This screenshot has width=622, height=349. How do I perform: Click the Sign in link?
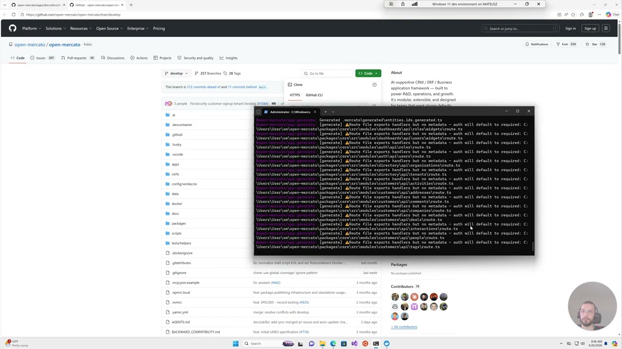[x=570, y=28]
